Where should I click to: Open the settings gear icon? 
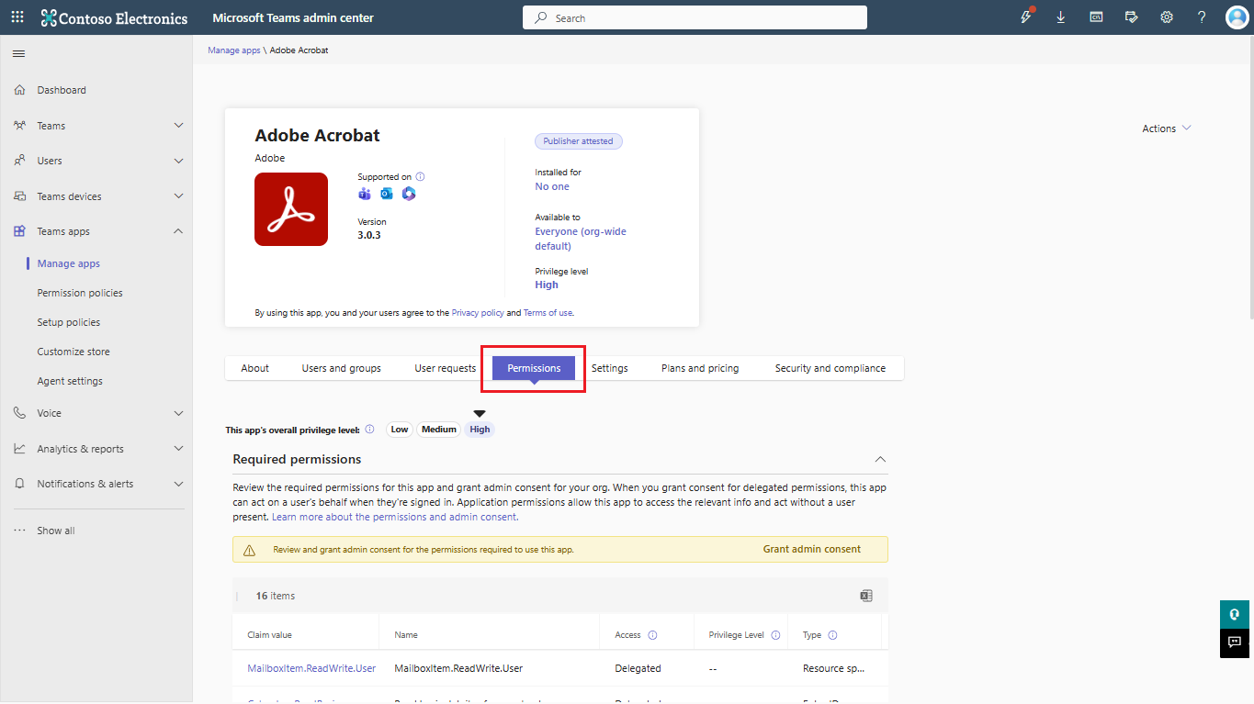1167,17
